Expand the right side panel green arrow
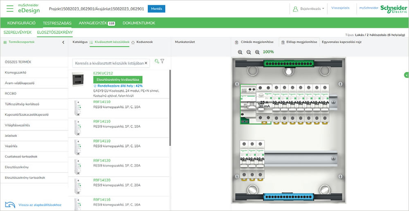The width and height of the screenshot is (409, 211). coord(407,75)
